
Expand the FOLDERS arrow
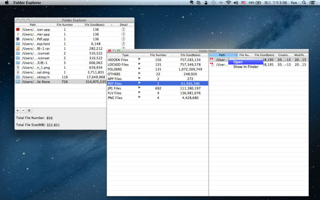139,68
